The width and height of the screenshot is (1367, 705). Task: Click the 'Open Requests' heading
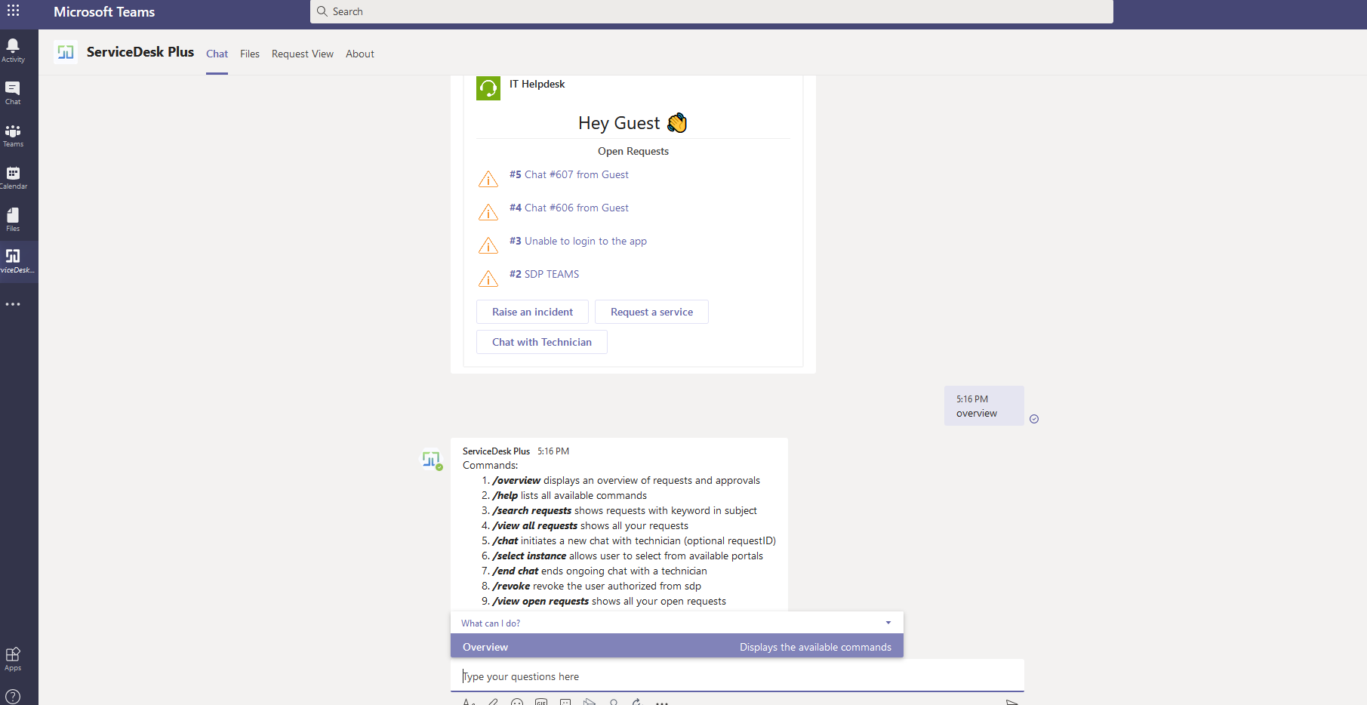point(633,151)
